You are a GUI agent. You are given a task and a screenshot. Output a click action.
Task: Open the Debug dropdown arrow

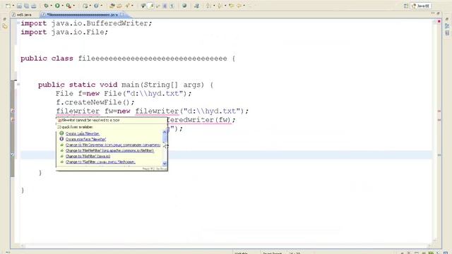tap(52, 6)
